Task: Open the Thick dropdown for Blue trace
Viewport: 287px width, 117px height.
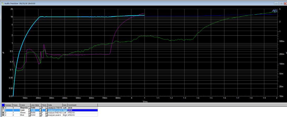Action: tap(47, 115)
